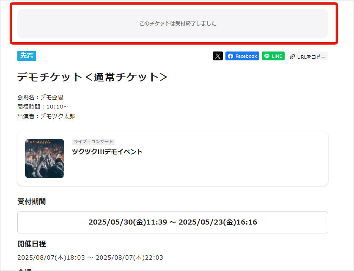Open the ツクツク!!!デモイベント event link

coord(107,152)
